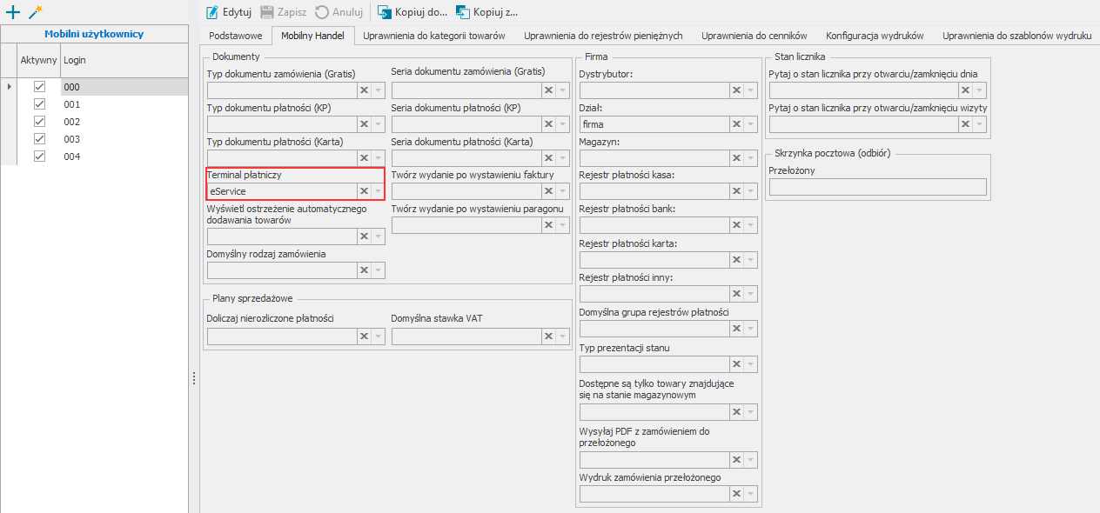Sort users by Login column header
This screenshot has width=1100, height=513.
coord(75,60)
